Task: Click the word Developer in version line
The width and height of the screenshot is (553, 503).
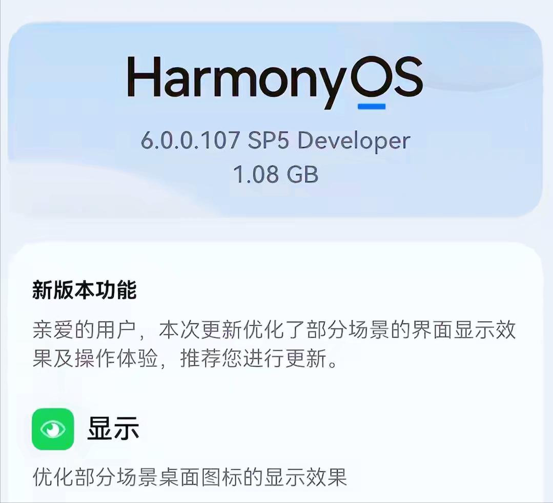Action: [x=354, y=141]
